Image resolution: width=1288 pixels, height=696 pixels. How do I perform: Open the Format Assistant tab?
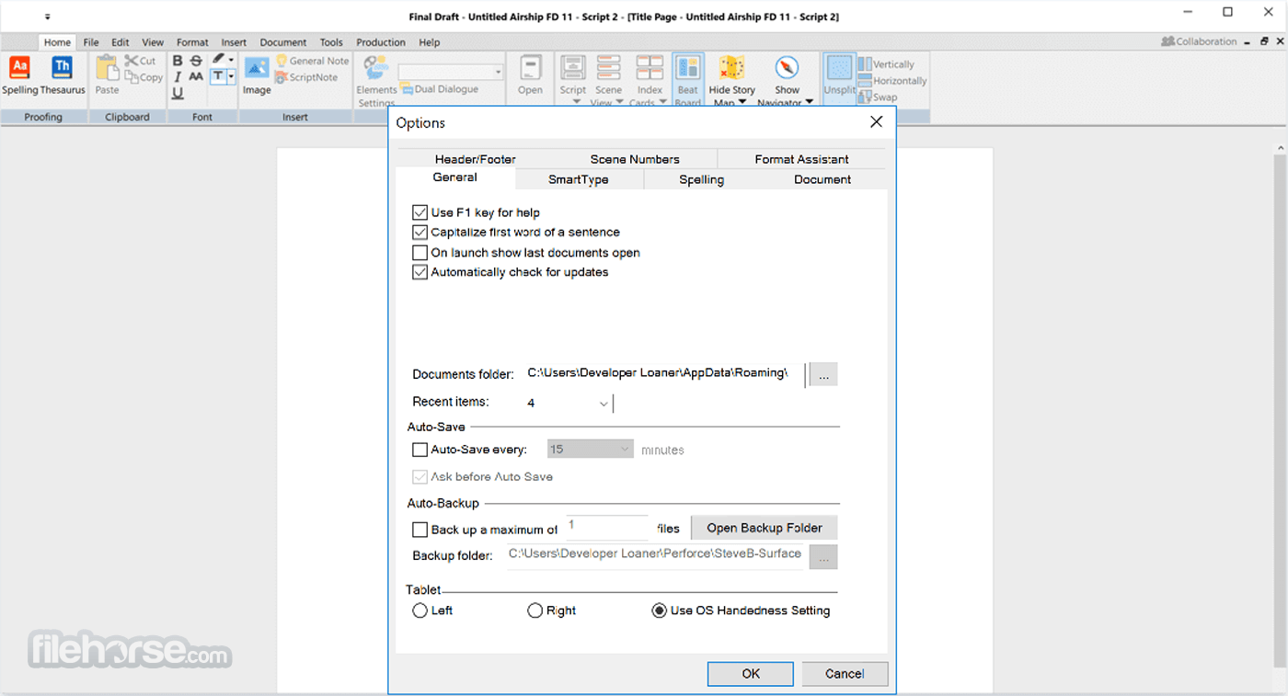[x=801, y=159]
